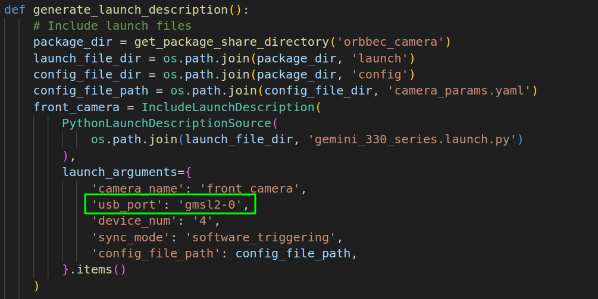Click the .items() method call
Viewport: 598px width, 299px height.
pos(98,269)
